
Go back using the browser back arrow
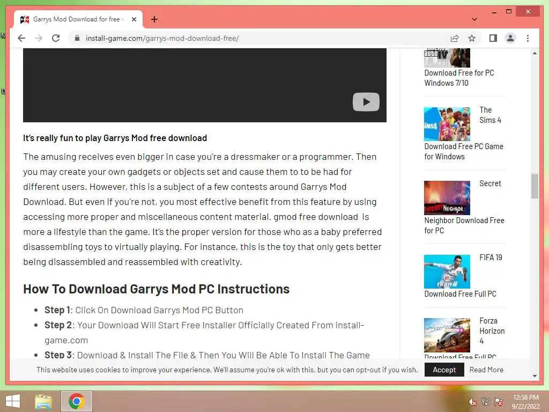pos(21,38)
